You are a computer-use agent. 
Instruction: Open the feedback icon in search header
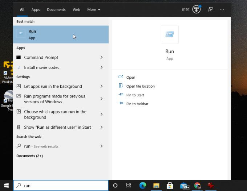(x=210, y=9)
